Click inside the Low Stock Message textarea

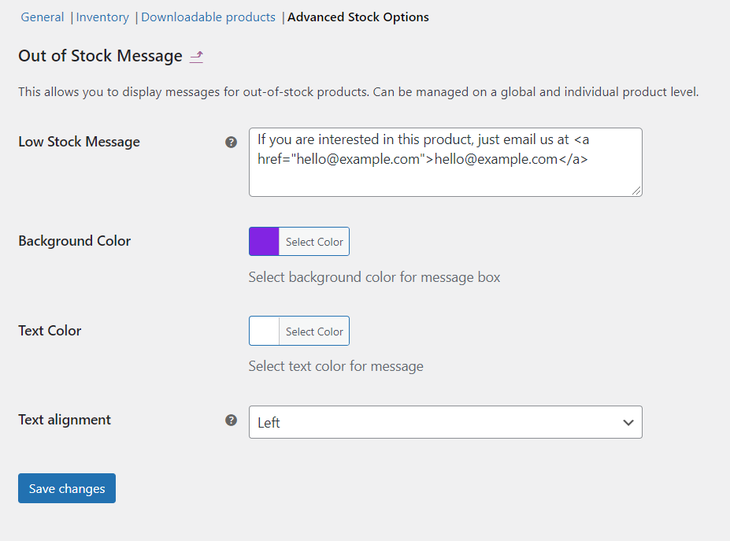(445, 161)
